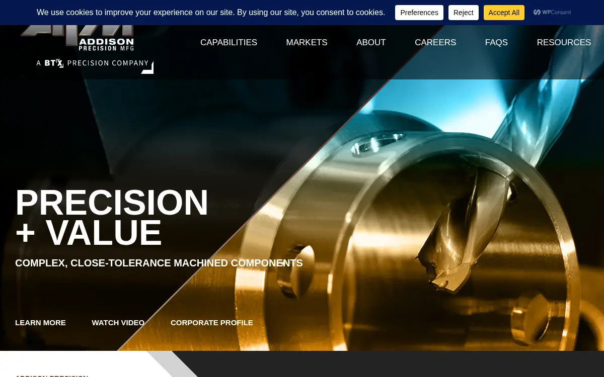Reject cookies in the banner
Image resolution: width=604 pixels, height=377 pixels.
[463, 13]
